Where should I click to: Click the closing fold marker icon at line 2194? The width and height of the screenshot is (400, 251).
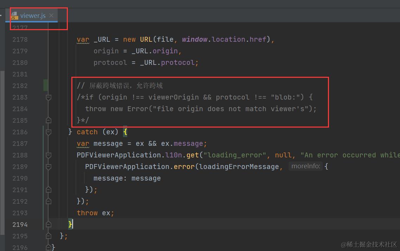pos(49,224)
